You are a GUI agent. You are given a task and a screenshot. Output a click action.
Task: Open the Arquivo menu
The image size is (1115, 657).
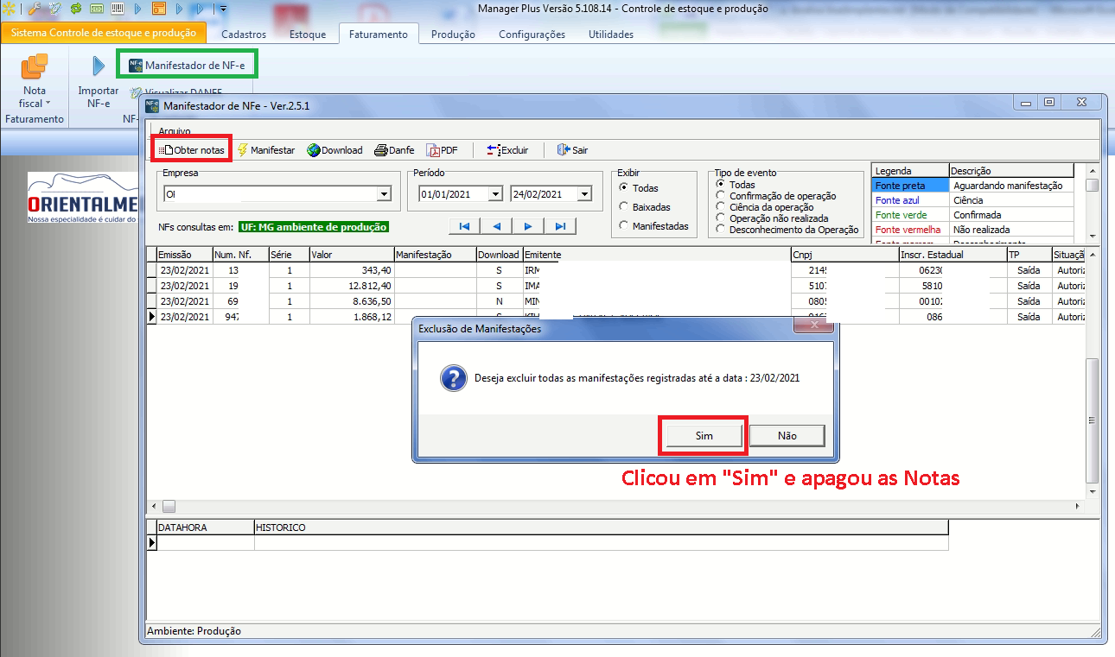coord(174,131)
